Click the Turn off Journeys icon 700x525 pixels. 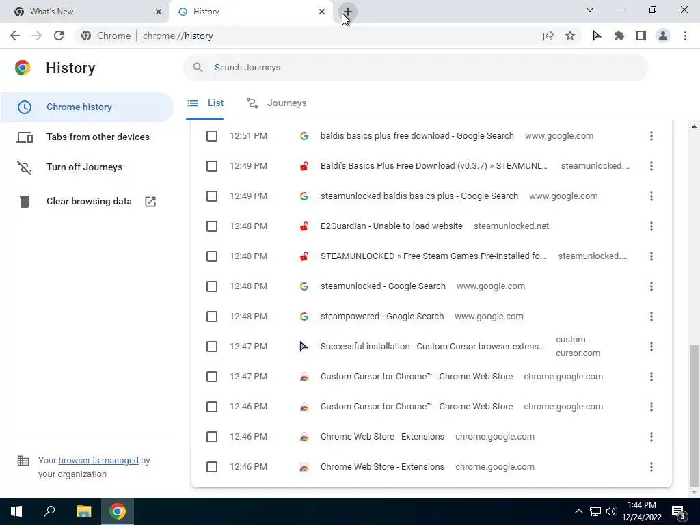pos(25,167)
